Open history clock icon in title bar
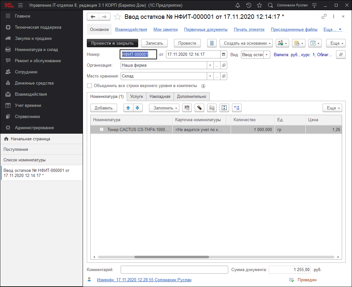The image size is (352, 287). (x=249, y=5)
